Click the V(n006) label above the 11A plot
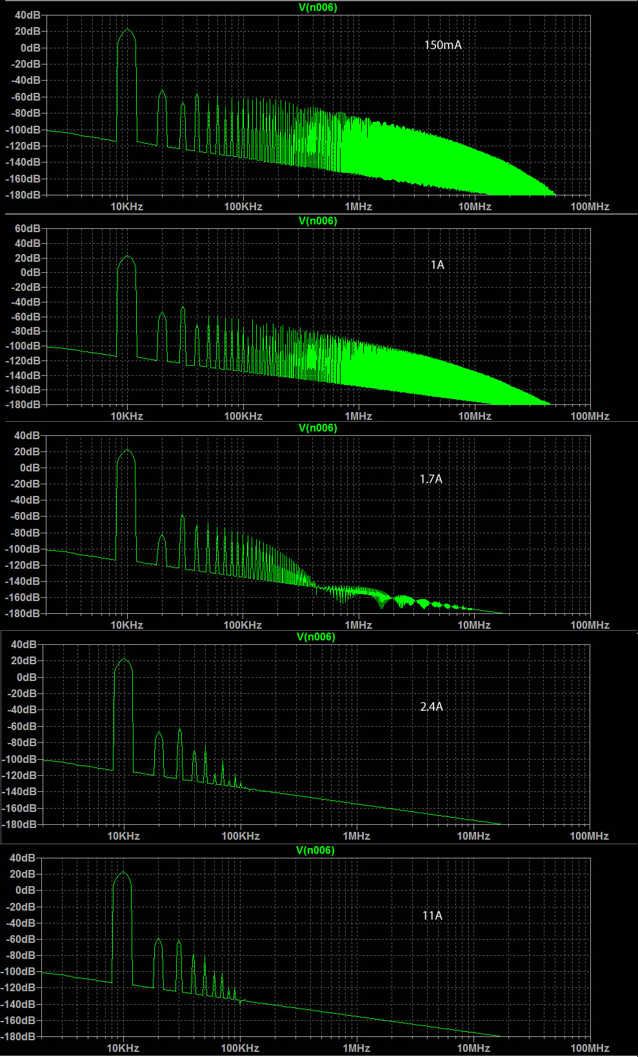638x1057 pixels. pyautogui.click(x=315, y=850)
